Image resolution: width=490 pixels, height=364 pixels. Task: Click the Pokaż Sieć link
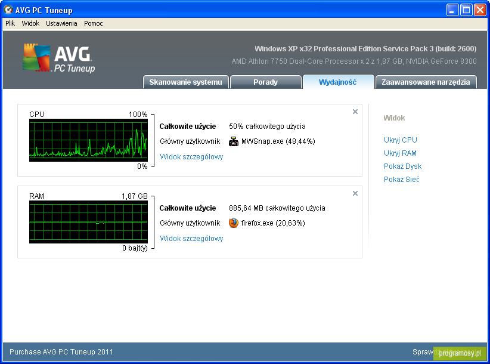(x=402, y=179)
